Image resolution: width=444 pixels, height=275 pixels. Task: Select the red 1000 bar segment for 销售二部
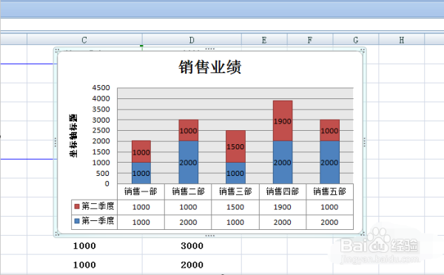pyautogui.click(x=188, y=130)
